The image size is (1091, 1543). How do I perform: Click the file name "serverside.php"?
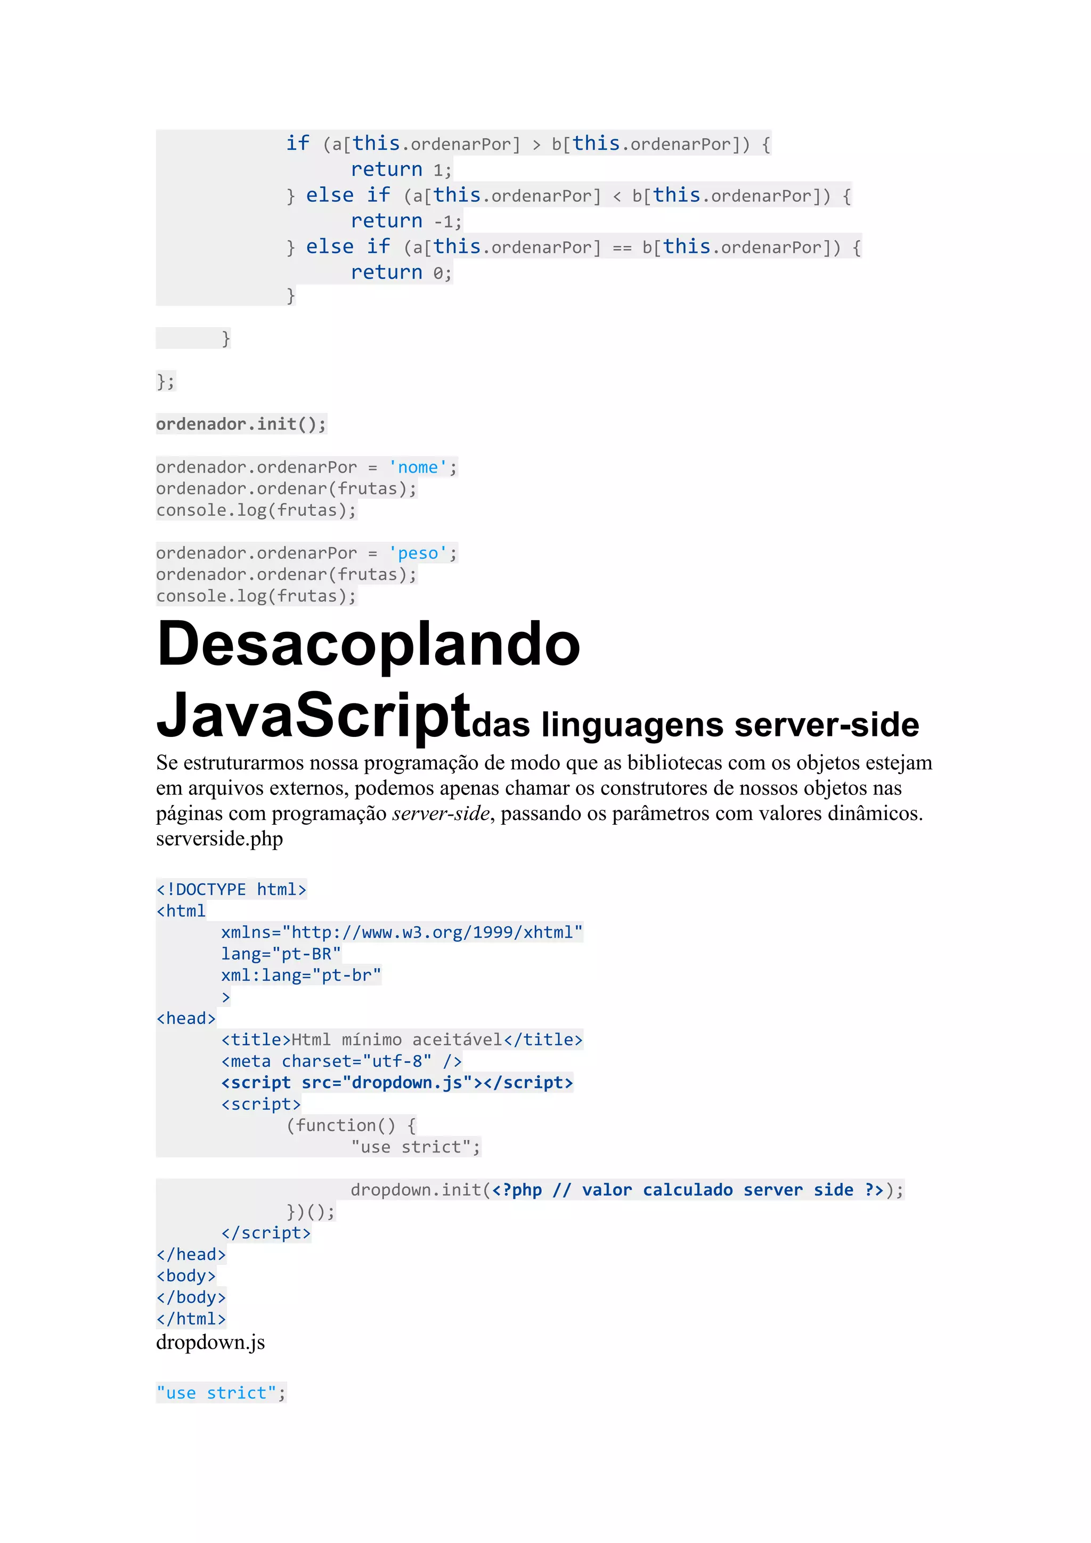(219, 839)
